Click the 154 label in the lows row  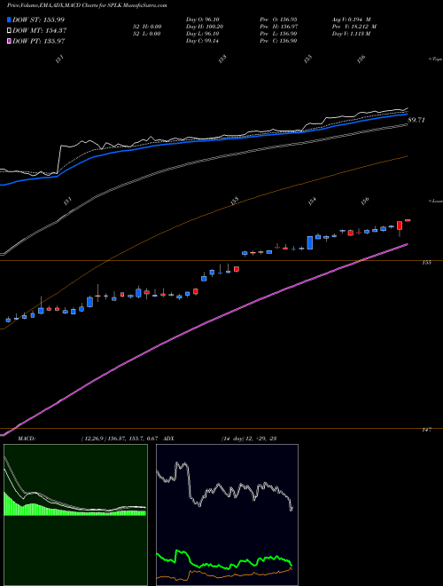coord(312,201)
